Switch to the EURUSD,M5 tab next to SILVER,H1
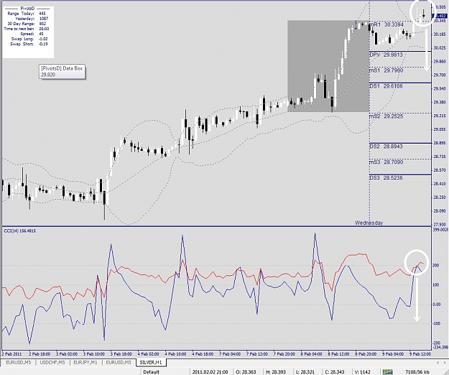Viewport: 449px width, 375px height. [x=119, y=362]
